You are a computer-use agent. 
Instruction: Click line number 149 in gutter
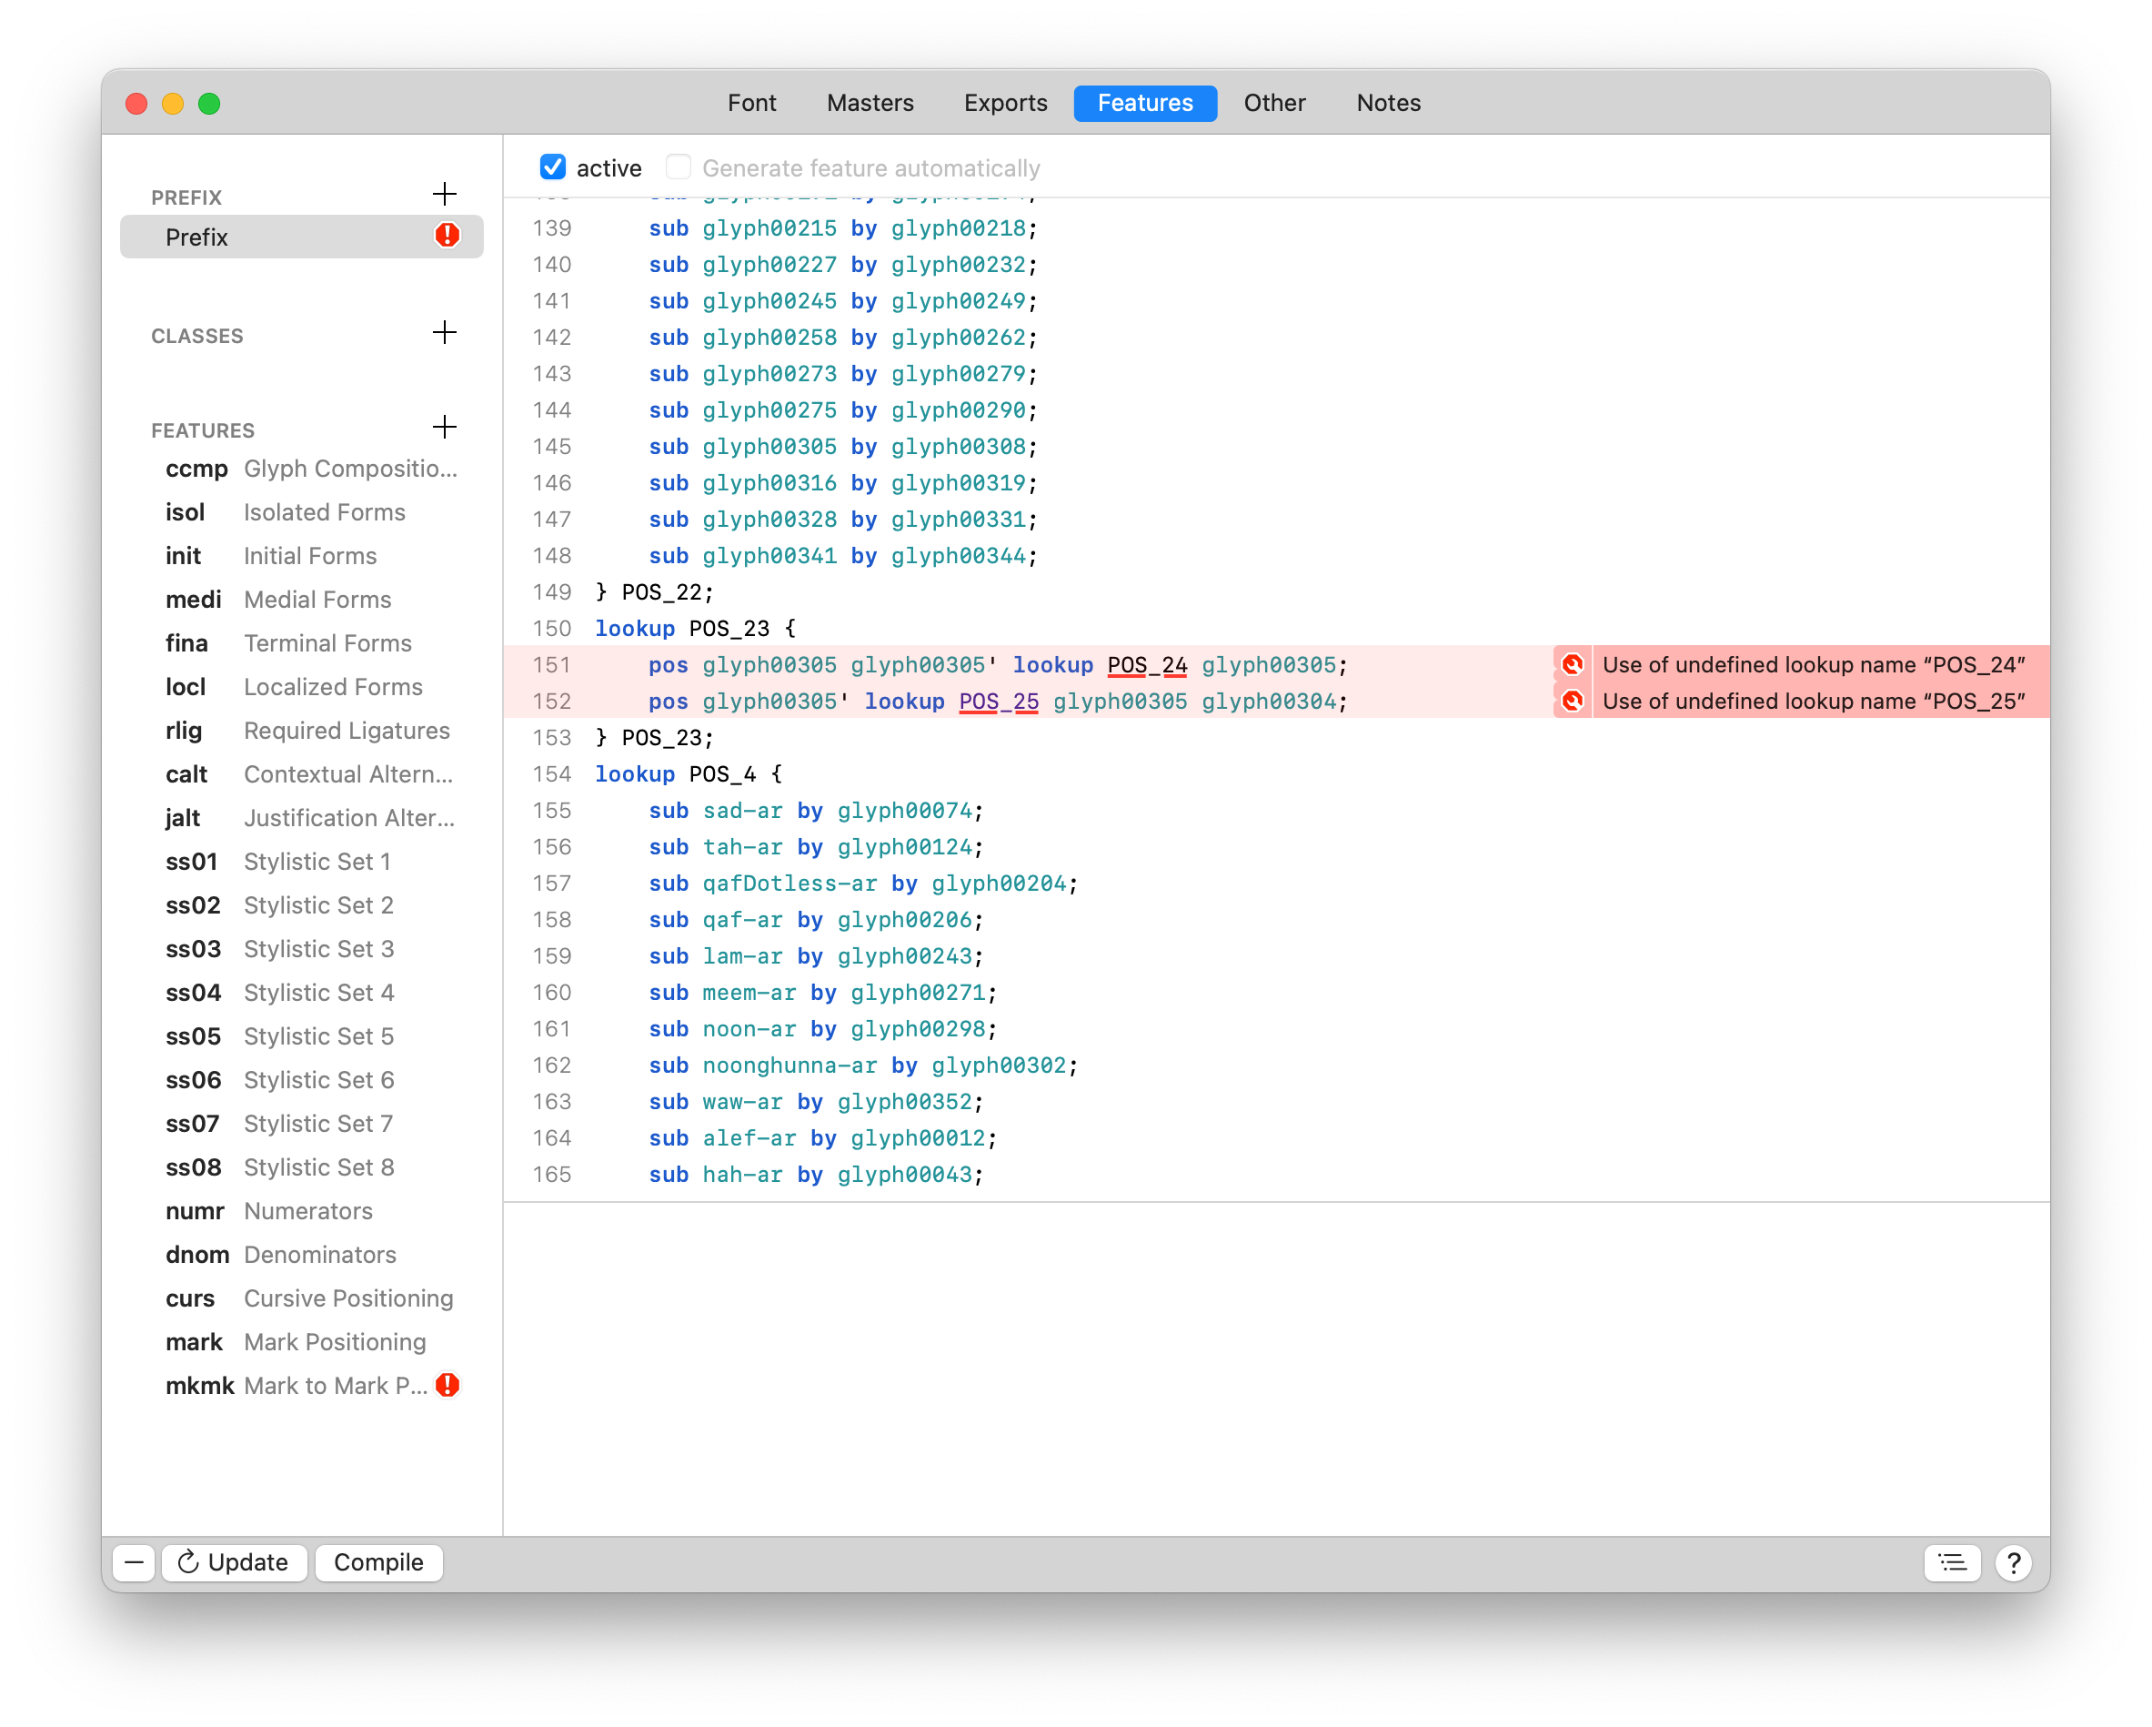point(552,592)
